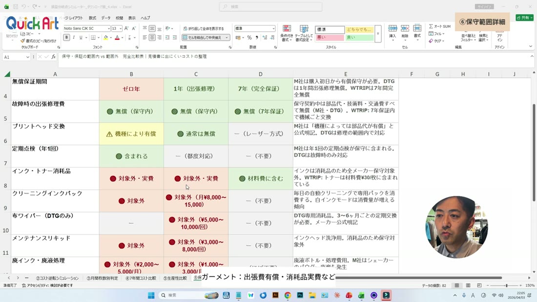Screen dimensions: 537x302
Task: Open 検索と選択 find and select
Action: click(x=484, y=38)
